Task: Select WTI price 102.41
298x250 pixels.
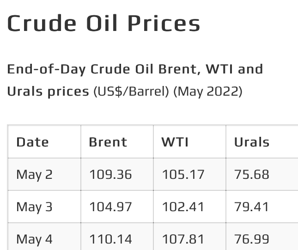Action: pyautogui.click(x=183, y=207)
